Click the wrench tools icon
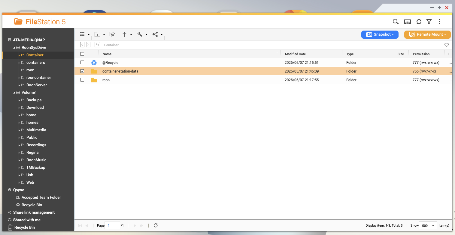Screen dimensions: 455x235 click(140, 34)
